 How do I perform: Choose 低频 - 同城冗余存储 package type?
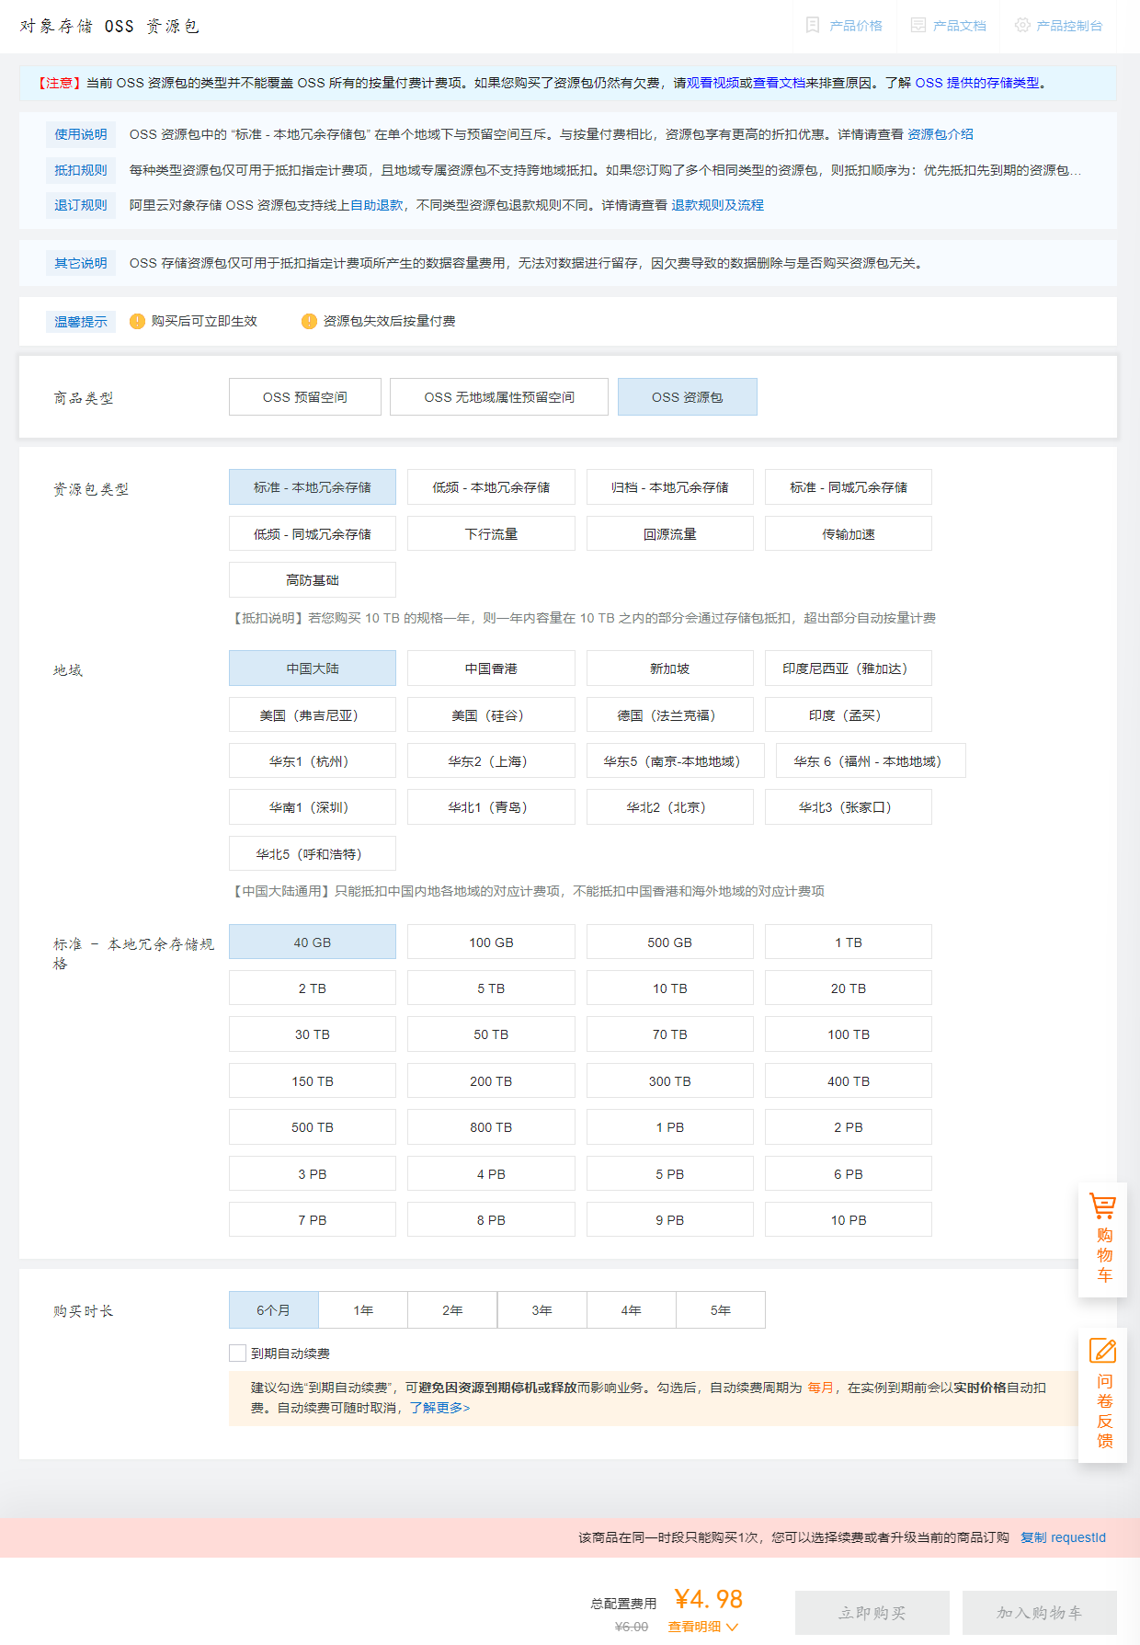313,533
